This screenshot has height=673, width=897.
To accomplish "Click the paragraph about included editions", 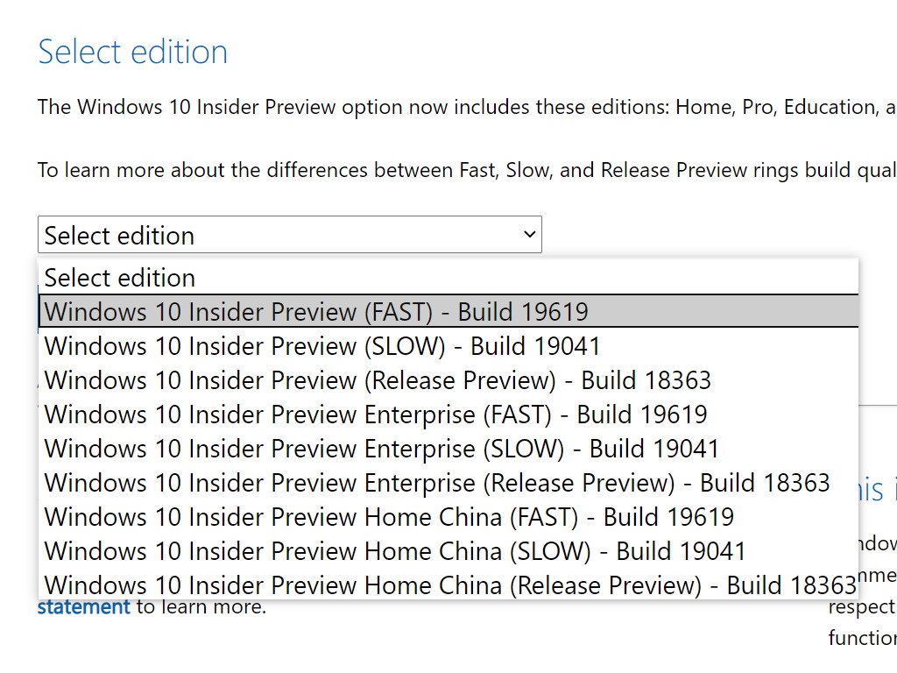I will coord(438,107).
